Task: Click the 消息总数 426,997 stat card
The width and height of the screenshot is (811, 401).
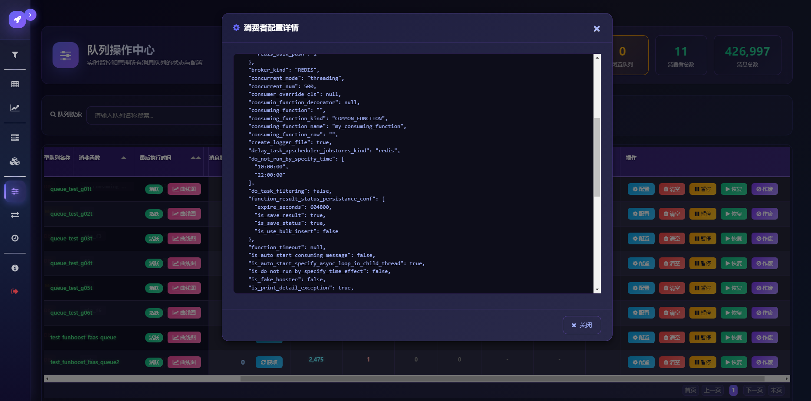Action: (x=748, y=55)
